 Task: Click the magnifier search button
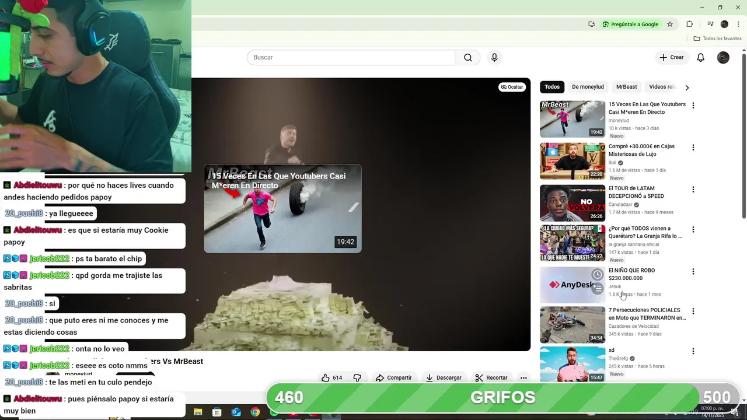(468, 57)
